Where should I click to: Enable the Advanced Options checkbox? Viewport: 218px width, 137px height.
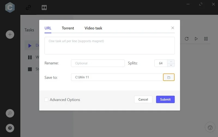(46, 100)
